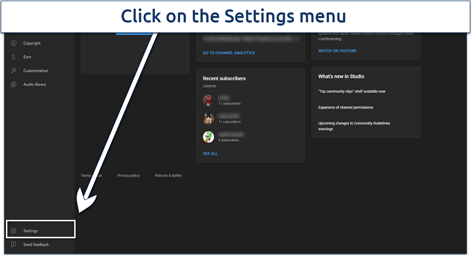Click the Lifetime label under Recent subscribers
The width and height of the screenshot is (471, 255).
point(209,86)
